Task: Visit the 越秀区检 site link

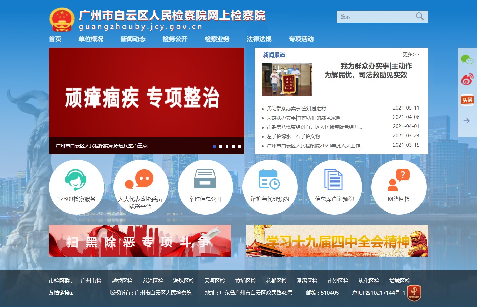Action: (122, 281)
